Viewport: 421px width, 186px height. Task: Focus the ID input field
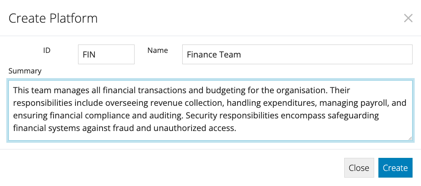coord(106,55)
